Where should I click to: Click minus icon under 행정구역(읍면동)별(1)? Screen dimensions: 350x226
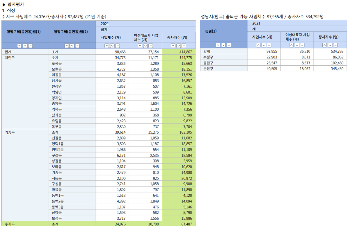click(x=30, y=46)
